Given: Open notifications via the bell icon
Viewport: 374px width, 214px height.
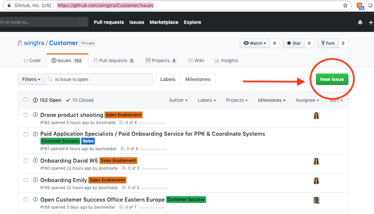Looking at the screenshot, I should [x=360, y=22].
